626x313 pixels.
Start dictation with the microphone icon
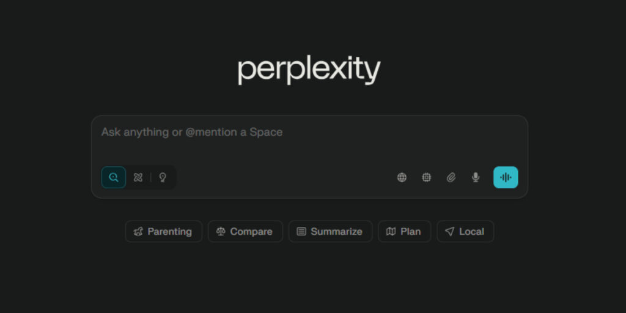(476, 177)
